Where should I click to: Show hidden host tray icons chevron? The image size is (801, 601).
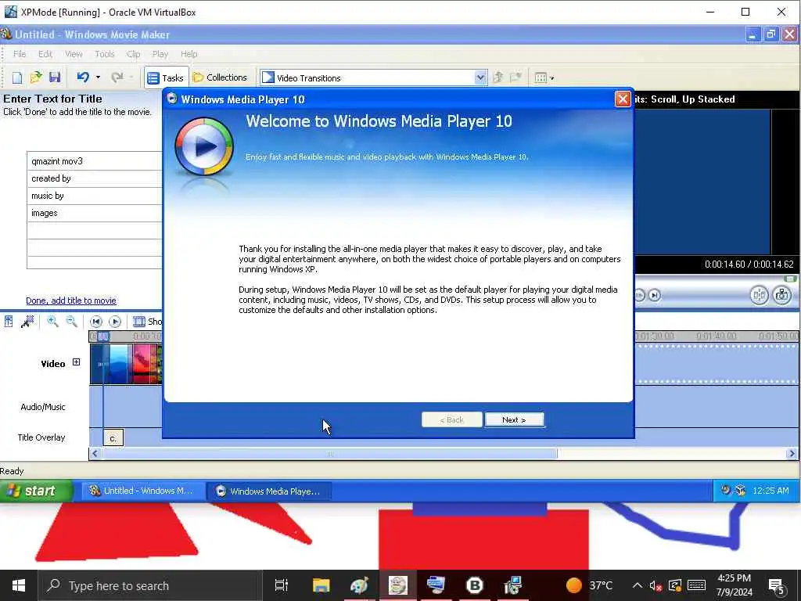(x=637, y=585)
